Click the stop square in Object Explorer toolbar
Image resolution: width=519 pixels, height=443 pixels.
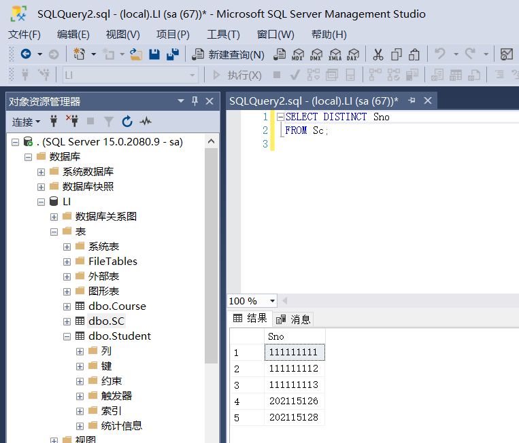pyautogui.click(x=90, y=122)
